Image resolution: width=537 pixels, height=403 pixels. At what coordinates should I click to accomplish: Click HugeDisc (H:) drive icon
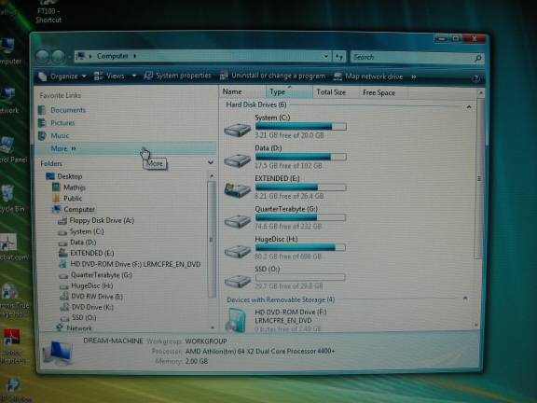(238, 251)
